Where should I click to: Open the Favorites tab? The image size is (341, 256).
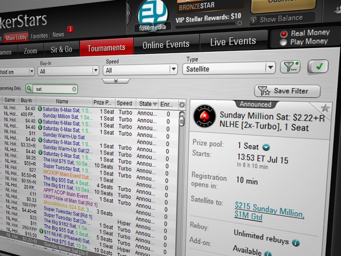tap(39, 36)
